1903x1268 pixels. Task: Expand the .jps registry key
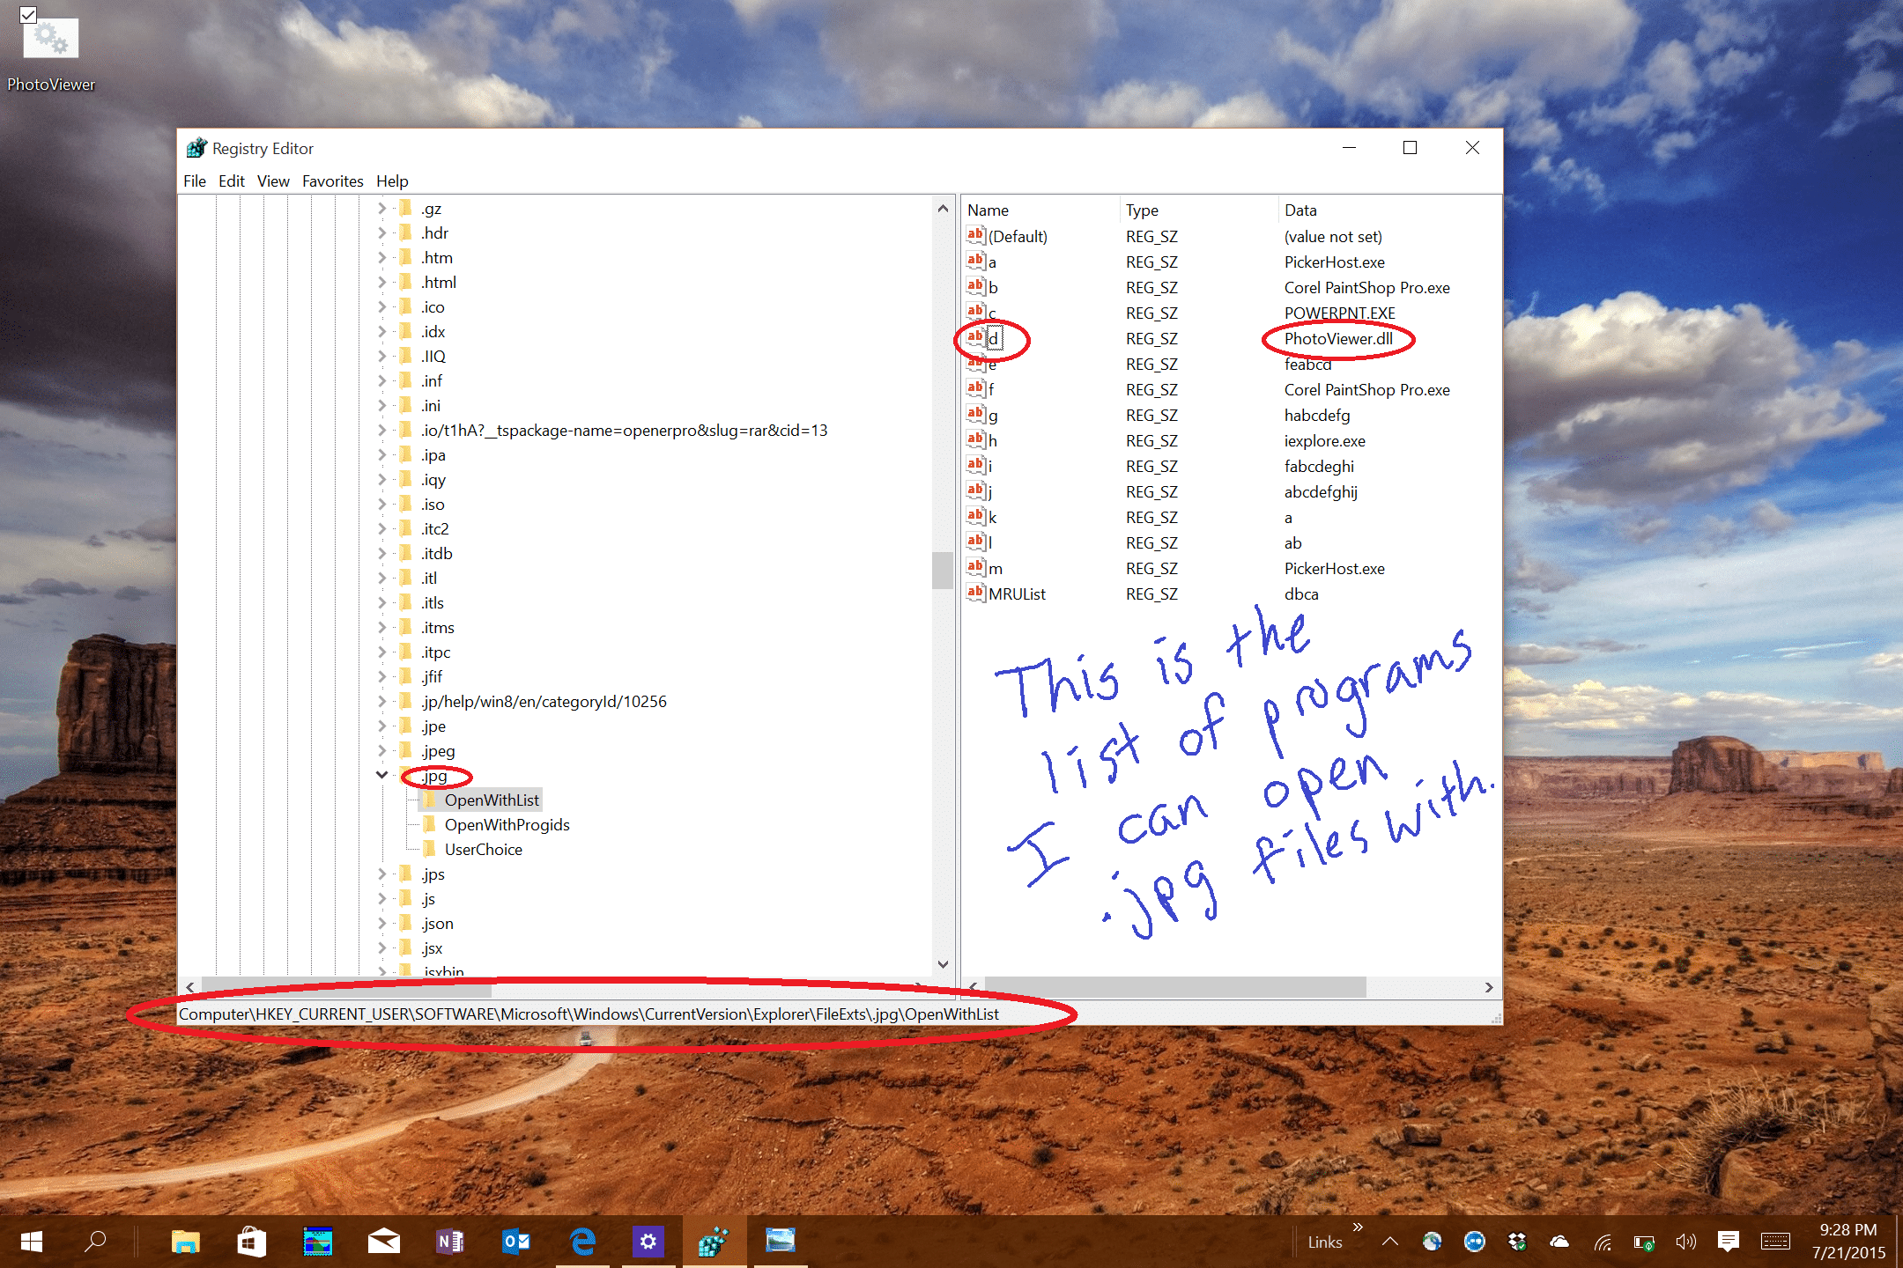click(x=381, y=874)
